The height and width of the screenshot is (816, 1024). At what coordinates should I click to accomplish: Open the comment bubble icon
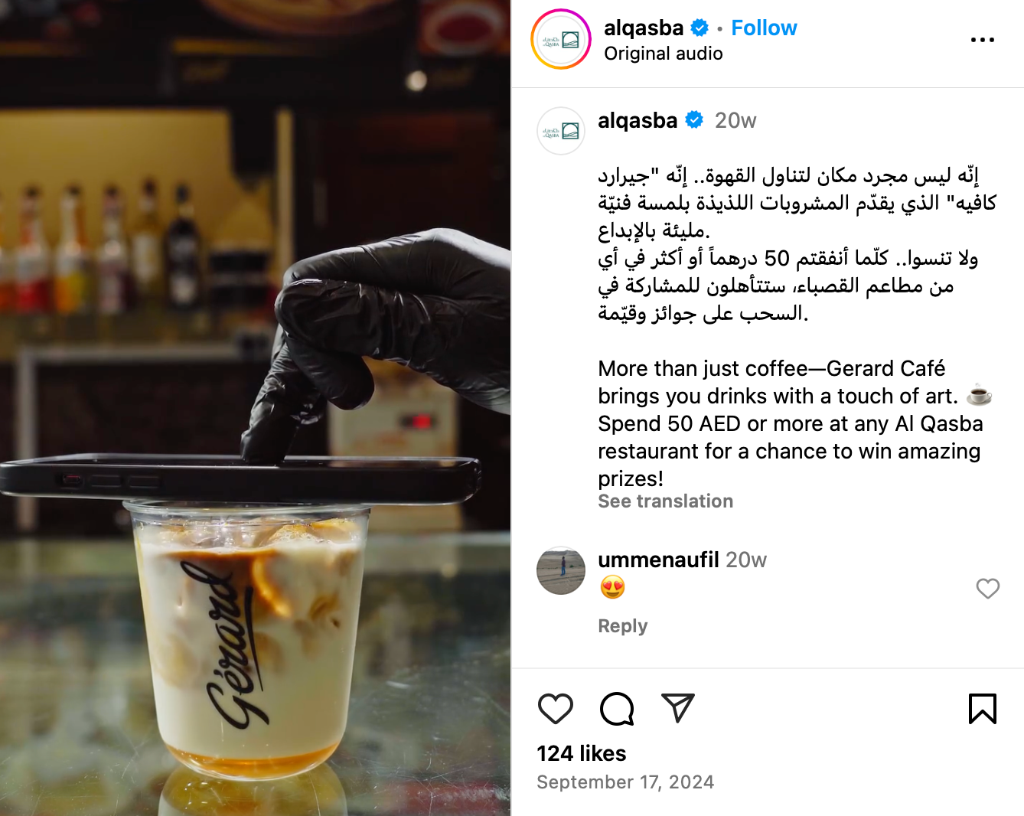[x=617, y=709]
